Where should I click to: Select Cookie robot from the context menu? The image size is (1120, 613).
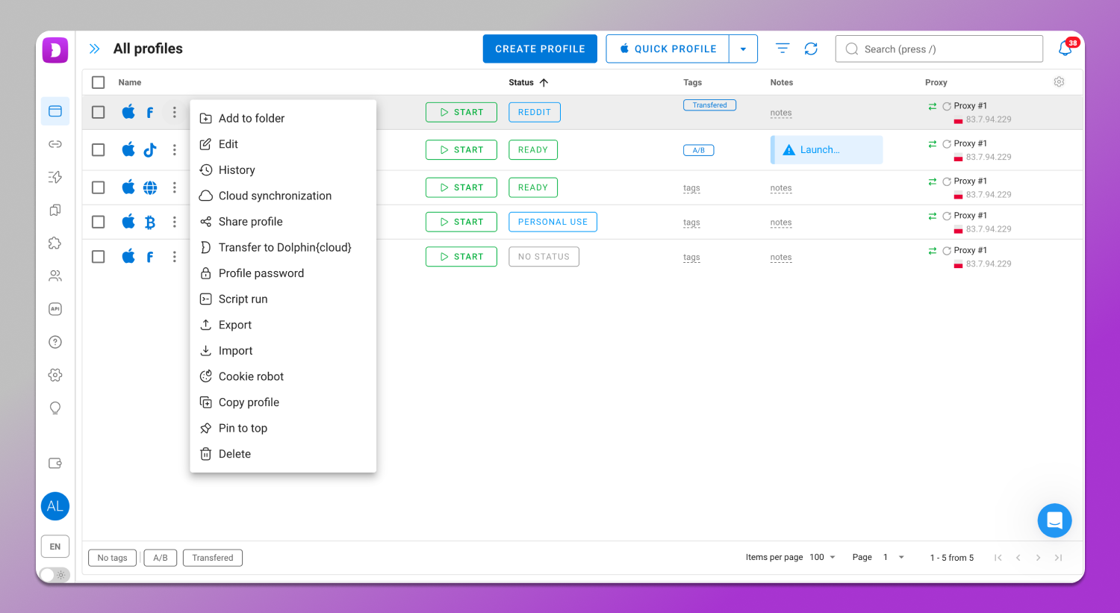(251, 376)
